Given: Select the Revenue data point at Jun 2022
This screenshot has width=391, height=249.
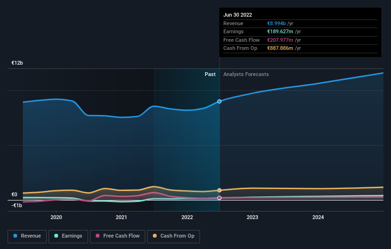Looking at the screenshot, I should click(219, 102).
